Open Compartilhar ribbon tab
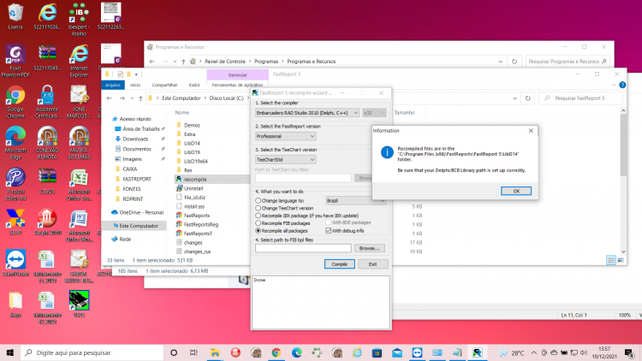This screenshot has height=361, width=642. [x=164, y=85]
